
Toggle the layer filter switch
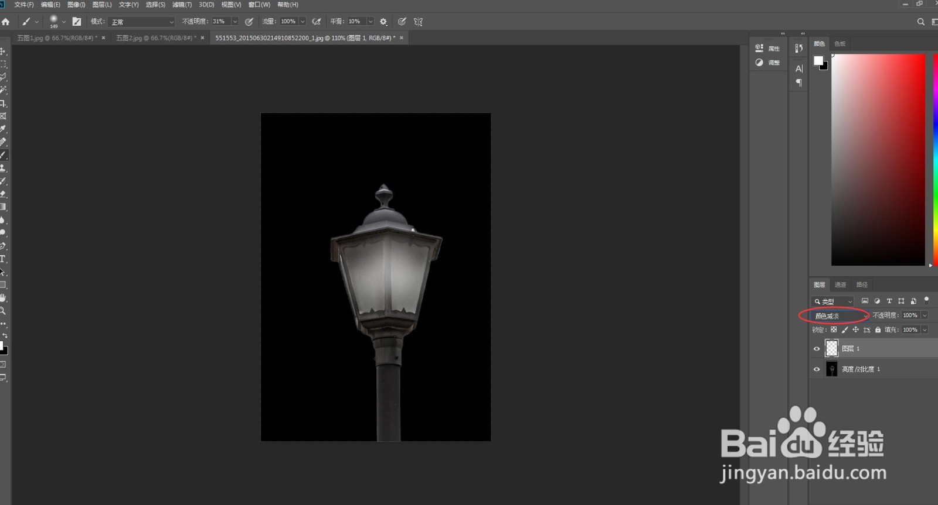pos(926,300)
